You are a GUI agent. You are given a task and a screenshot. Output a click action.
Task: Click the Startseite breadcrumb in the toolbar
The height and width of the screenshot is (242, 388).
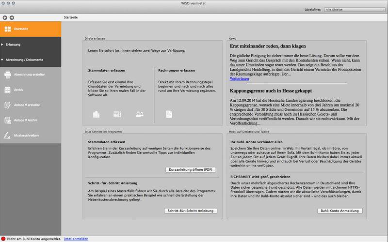pos(71,17)
